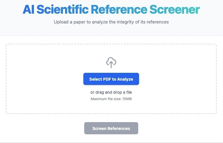Screen dimensions: 223x143
Task: Click the word "AI" in the page title
Action: click(x=28, y=10)
